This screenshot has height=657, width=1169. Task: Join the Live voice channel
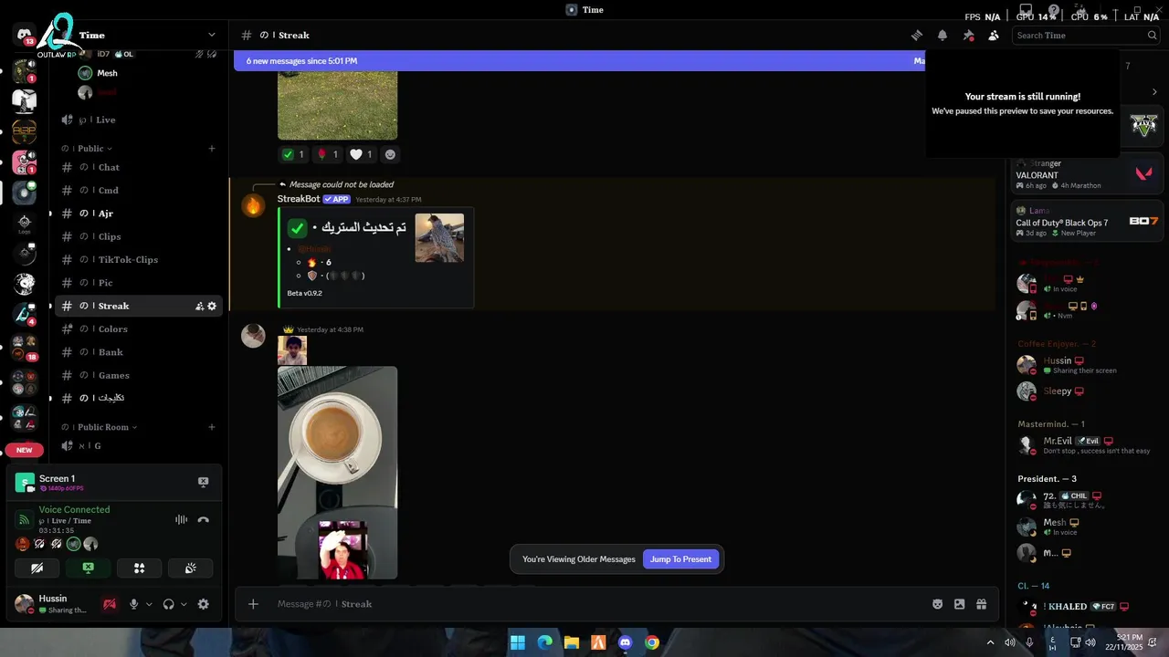point(137,120)
